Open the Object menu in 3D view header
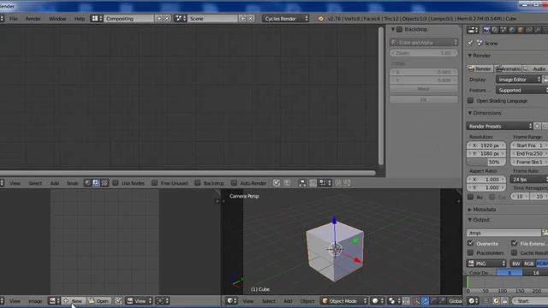The height and width of the screenshot is (308, 548). (x=307, y=300)
